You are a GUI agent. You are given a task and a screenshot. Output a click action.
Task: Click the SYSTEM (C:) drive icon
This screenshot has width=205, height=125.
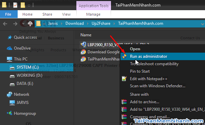12,67
